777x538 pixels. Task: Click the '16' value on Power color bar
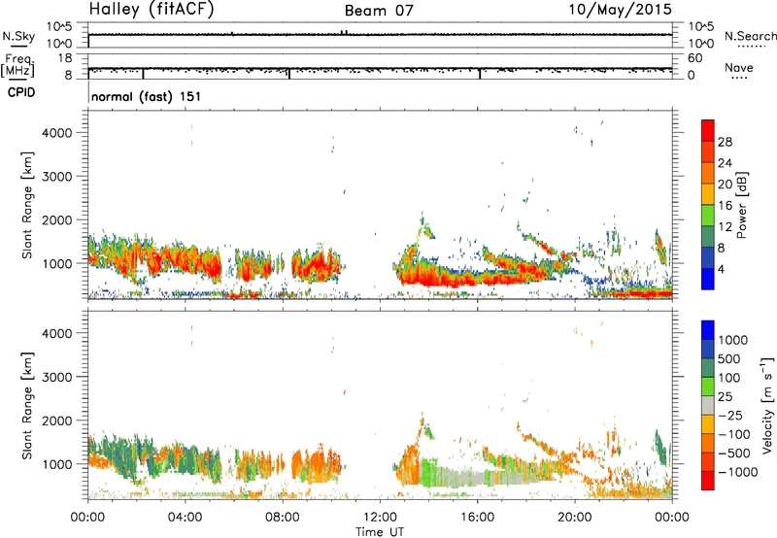coord(725,206)
